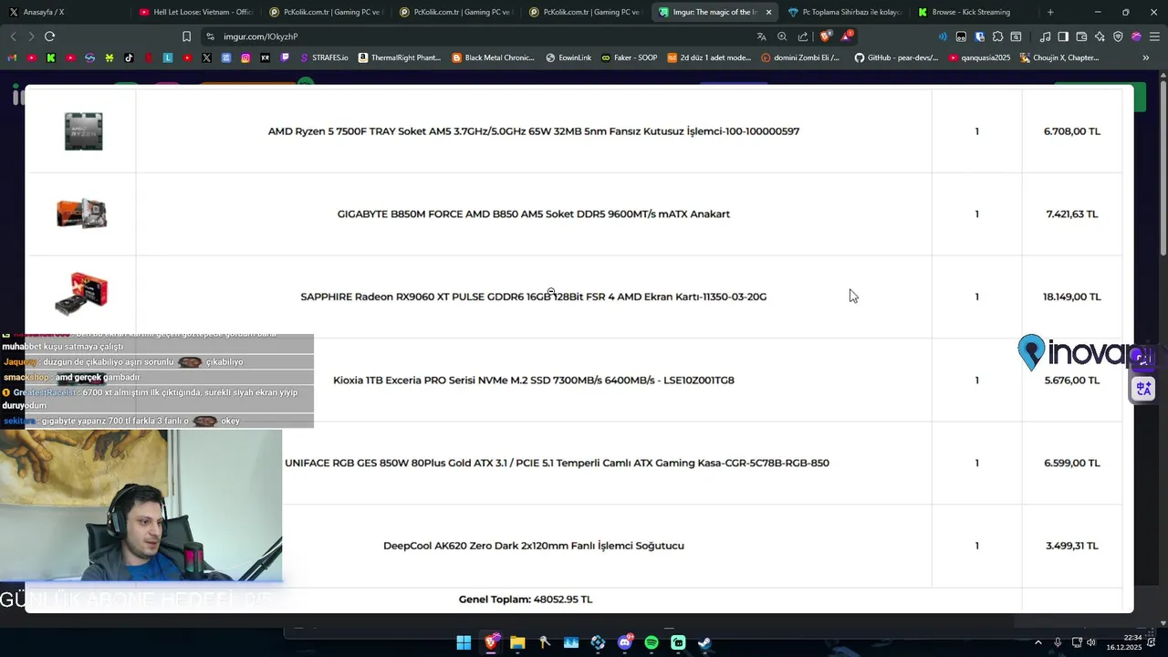Open Choujin X, Chapter bookmark
This screenshot has width=1168, height=657.
tap(1059, 57)
